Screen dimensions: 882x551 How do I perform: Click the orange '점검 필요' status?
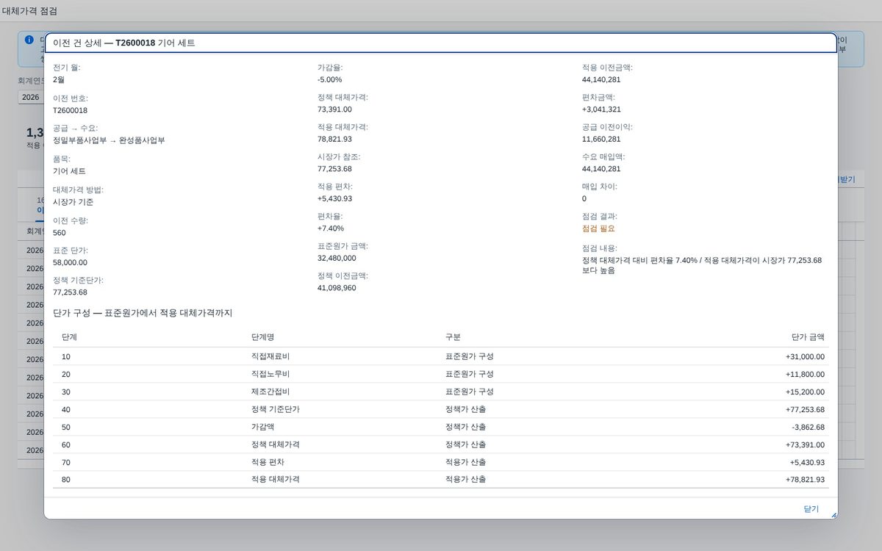click(600, 228)
